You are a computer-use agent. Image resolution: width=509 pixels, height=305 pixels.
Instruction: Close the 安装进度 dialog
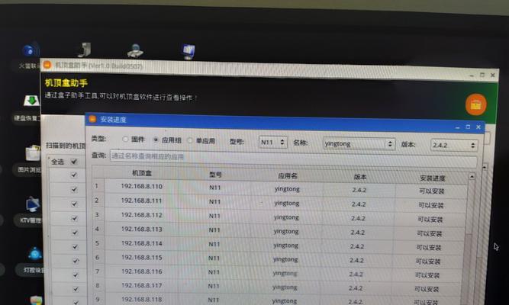[x=478, y=127]
